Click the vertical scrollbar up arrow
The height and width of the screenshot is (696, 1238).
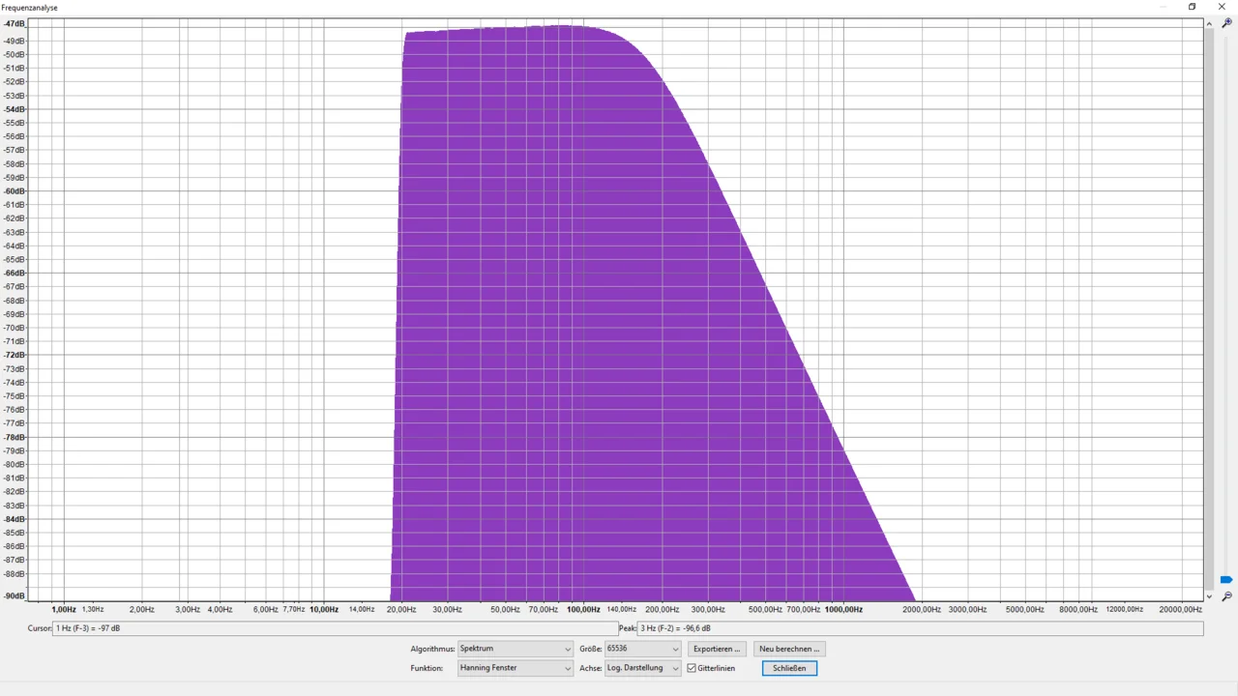pyautogui.click(x=1209, y=23)
